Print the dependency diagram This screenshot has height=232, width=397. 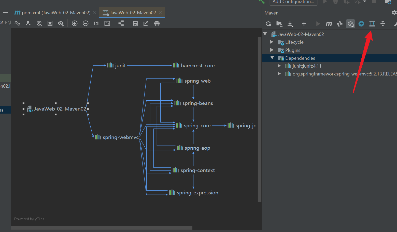pyautogui.click(x=157, y=23)
